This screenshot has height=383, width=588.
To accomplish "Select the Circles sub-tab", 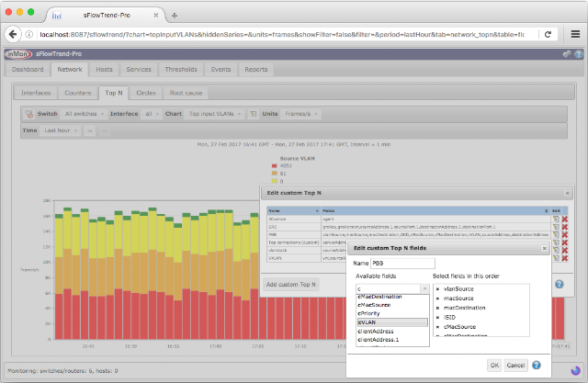I will coord(146,93).
